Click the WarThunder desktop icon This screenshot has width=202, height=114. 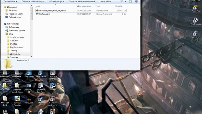tap(196, 22)
